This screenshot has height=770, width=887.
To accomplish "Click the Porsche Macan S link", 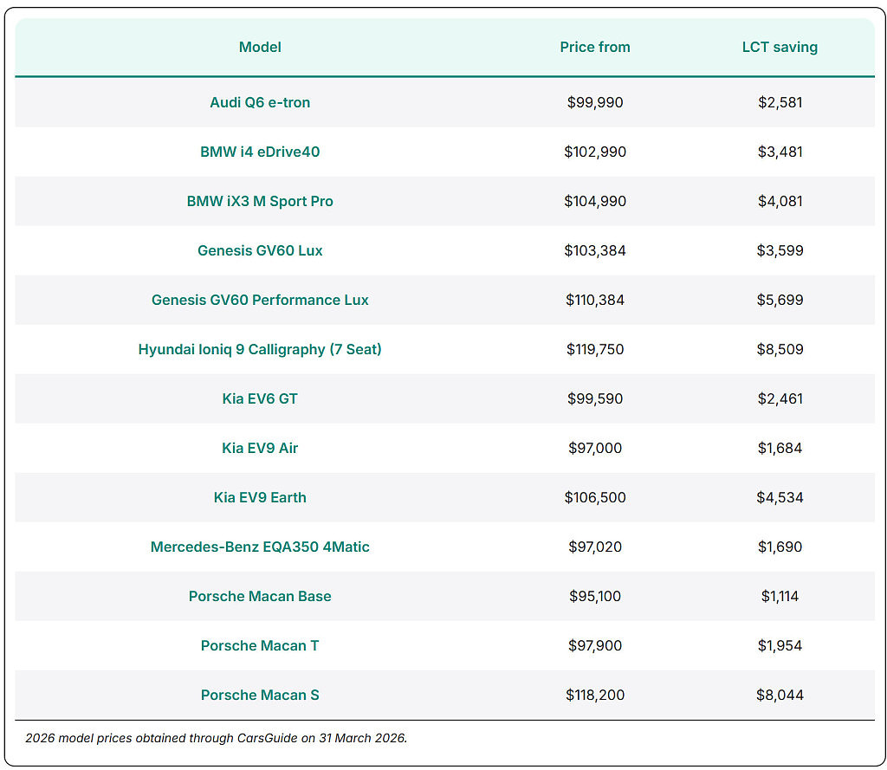I will (260, 695).
